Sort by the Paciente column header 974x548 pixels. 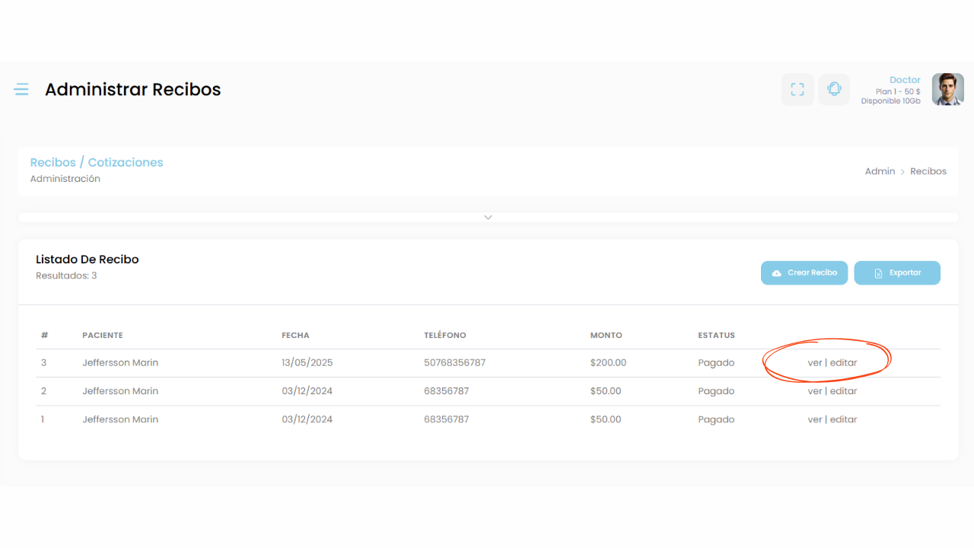(x=103, y=335)
